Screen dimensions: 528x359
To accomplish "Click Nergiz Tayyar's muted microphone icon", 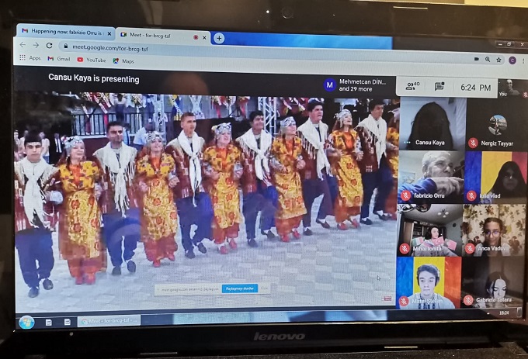I will 473,143.
